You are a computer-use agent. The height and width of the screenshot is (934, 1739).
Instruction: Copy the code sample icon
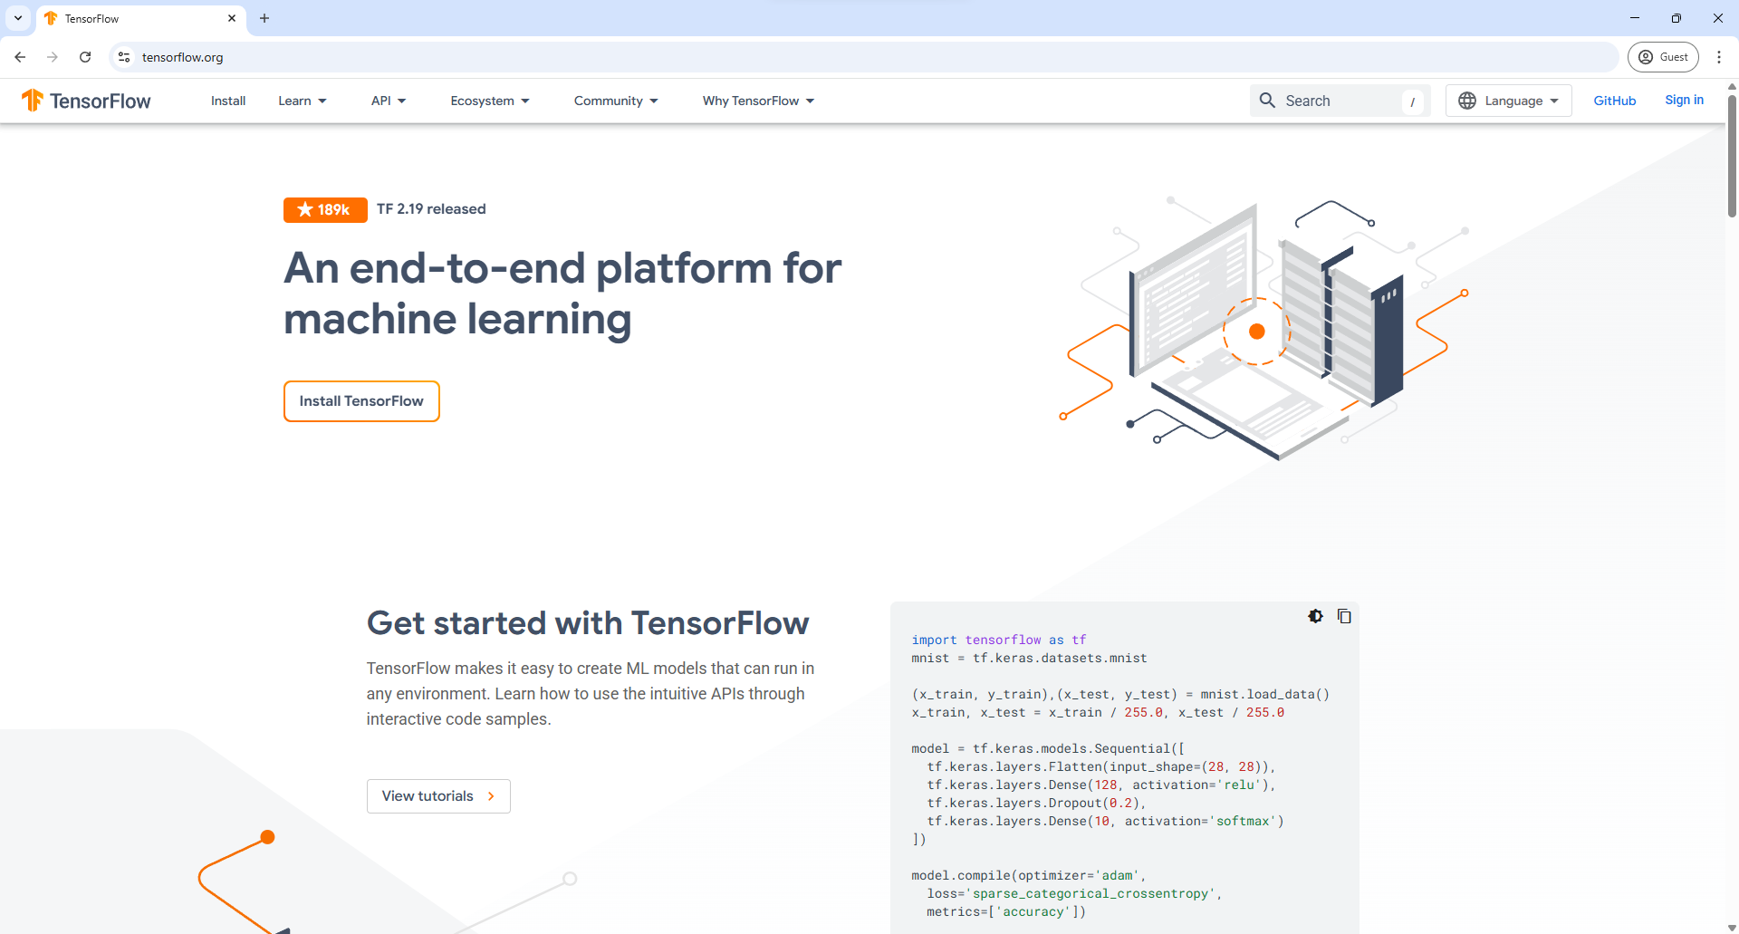point(1344,616)
